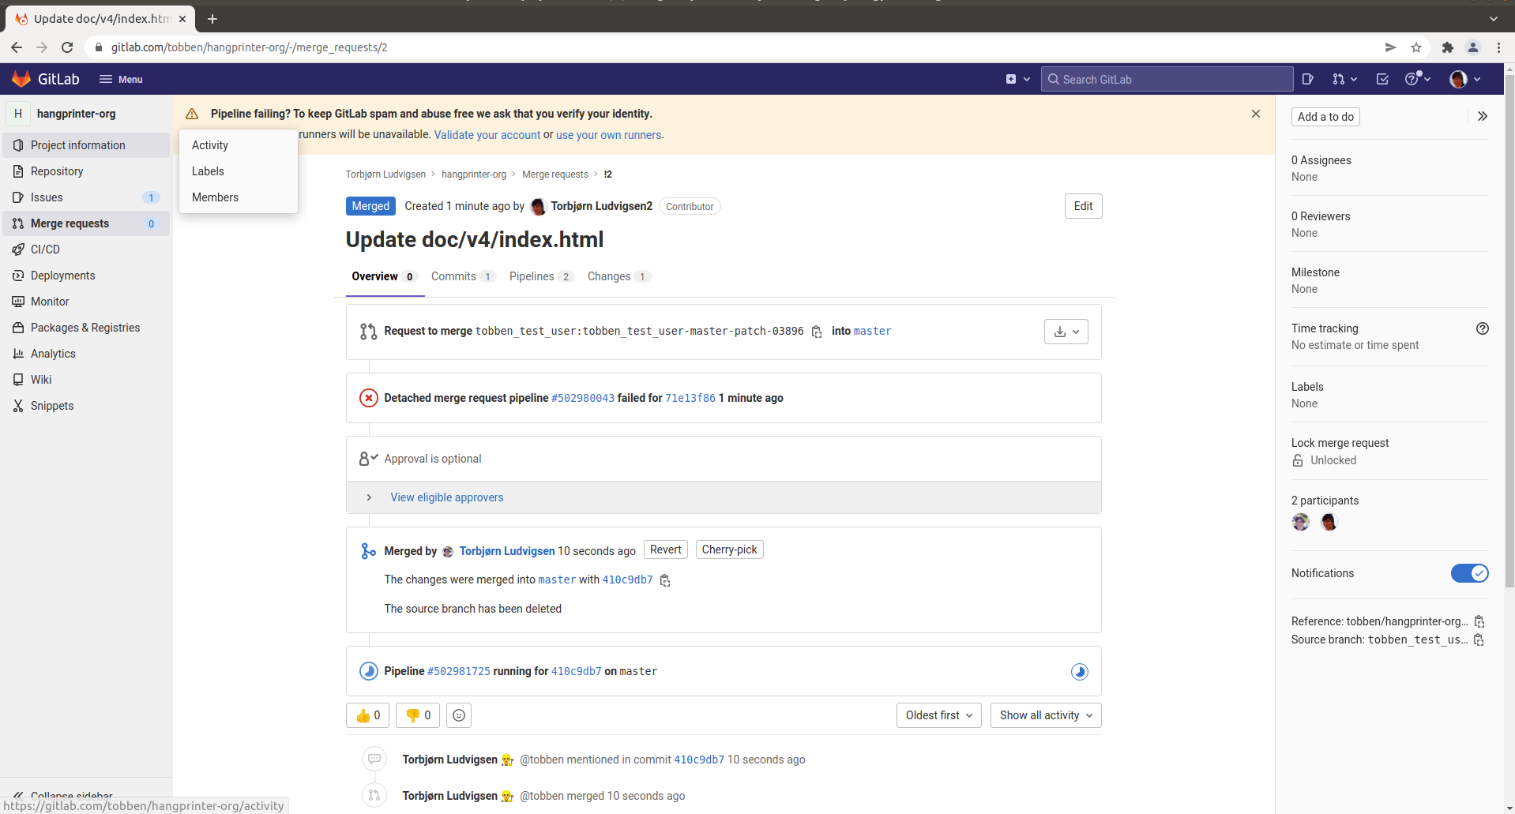
Task: Open the to-do list icon in the navbar
Action: [x=1382, y=79]
